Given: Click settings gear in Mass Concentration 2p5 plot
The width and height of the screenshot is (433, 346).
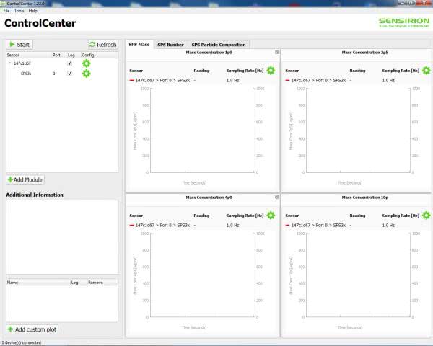Looking at the screenshot, I should [426, 71].
